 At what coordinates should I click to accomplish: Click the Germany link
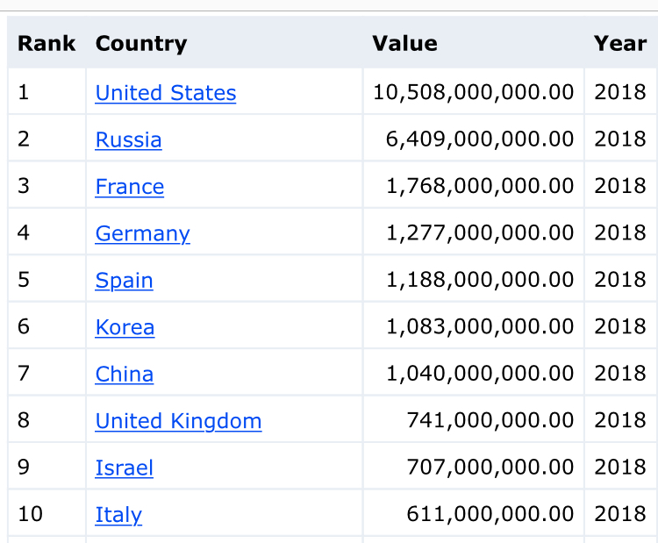[143, 233]
